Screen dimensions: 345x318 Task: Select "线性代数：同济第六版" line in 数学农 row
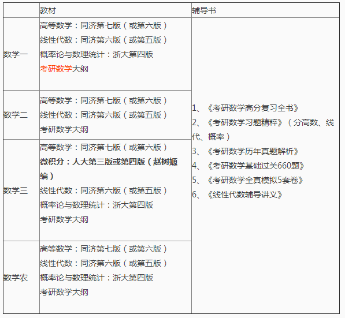pyautogui.click(x=103, y=263)
